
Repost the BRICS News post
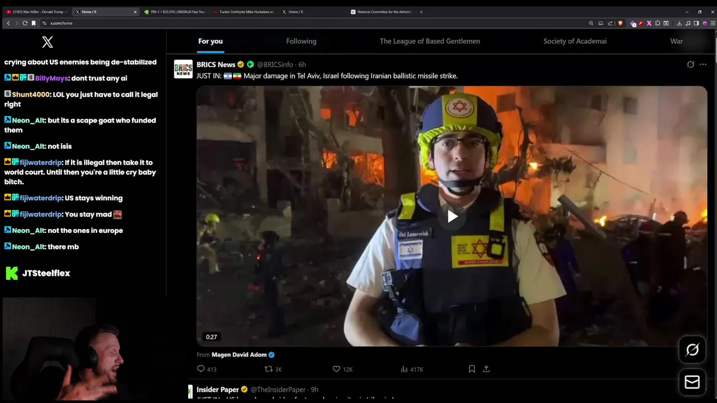[x=273, y=369]
